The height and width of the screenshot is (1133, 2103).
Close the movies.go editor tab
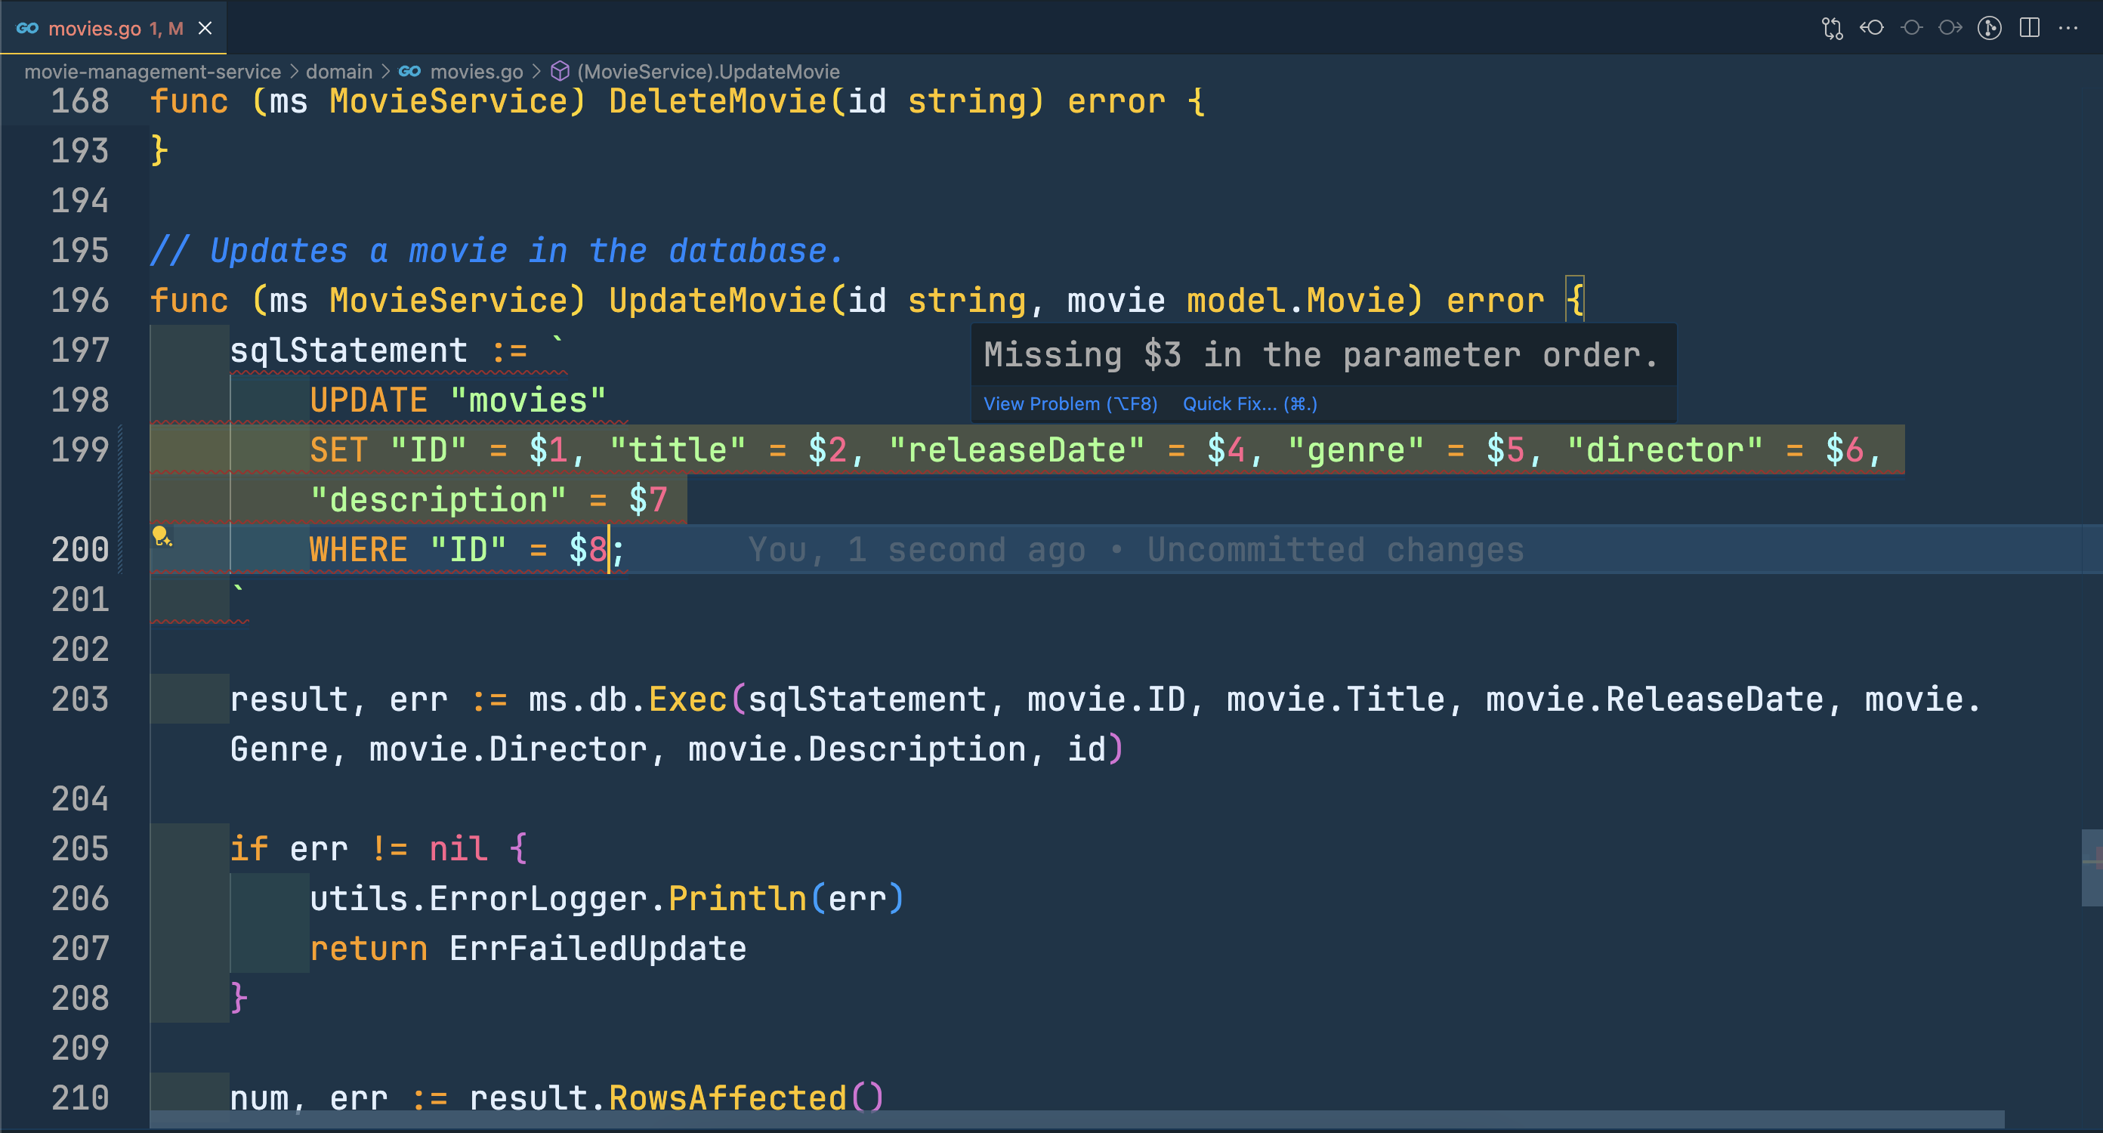(205, 29)
